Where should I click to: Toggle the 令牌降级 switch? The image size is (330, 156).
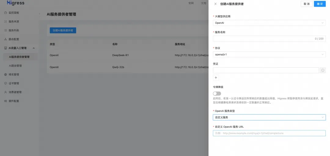[x=217, y=94]
